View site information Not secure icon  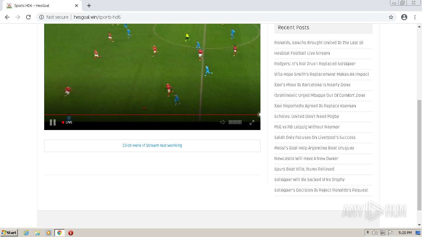click(42, 17)
